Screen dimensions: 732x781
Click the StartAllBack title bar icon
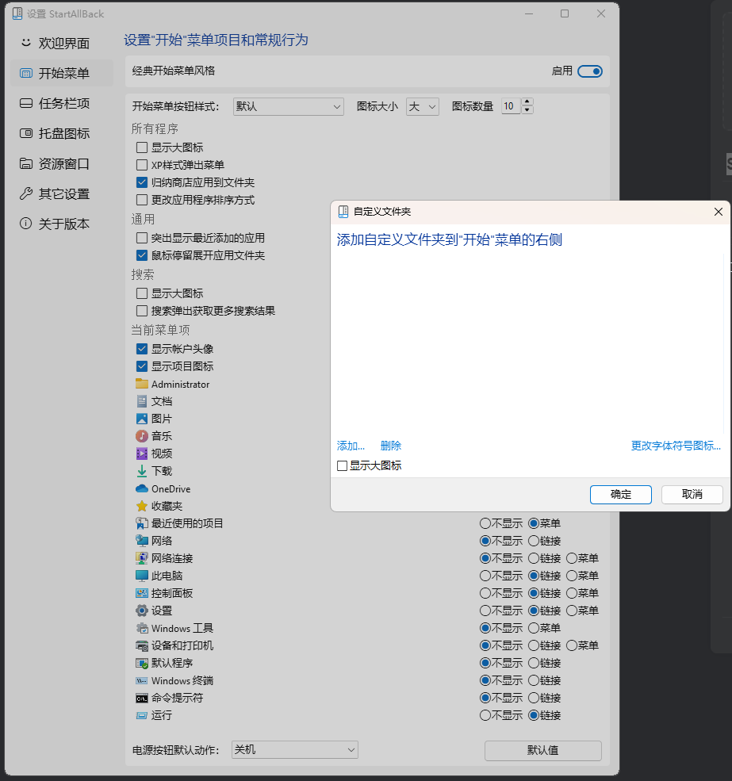point(17,13)
